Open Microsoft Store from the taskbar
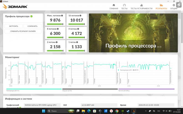Screen dimensions: 183x114 pyautogui.click(x=95, y=111)
